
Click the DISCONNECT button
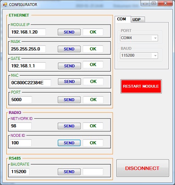click(143, 168)
